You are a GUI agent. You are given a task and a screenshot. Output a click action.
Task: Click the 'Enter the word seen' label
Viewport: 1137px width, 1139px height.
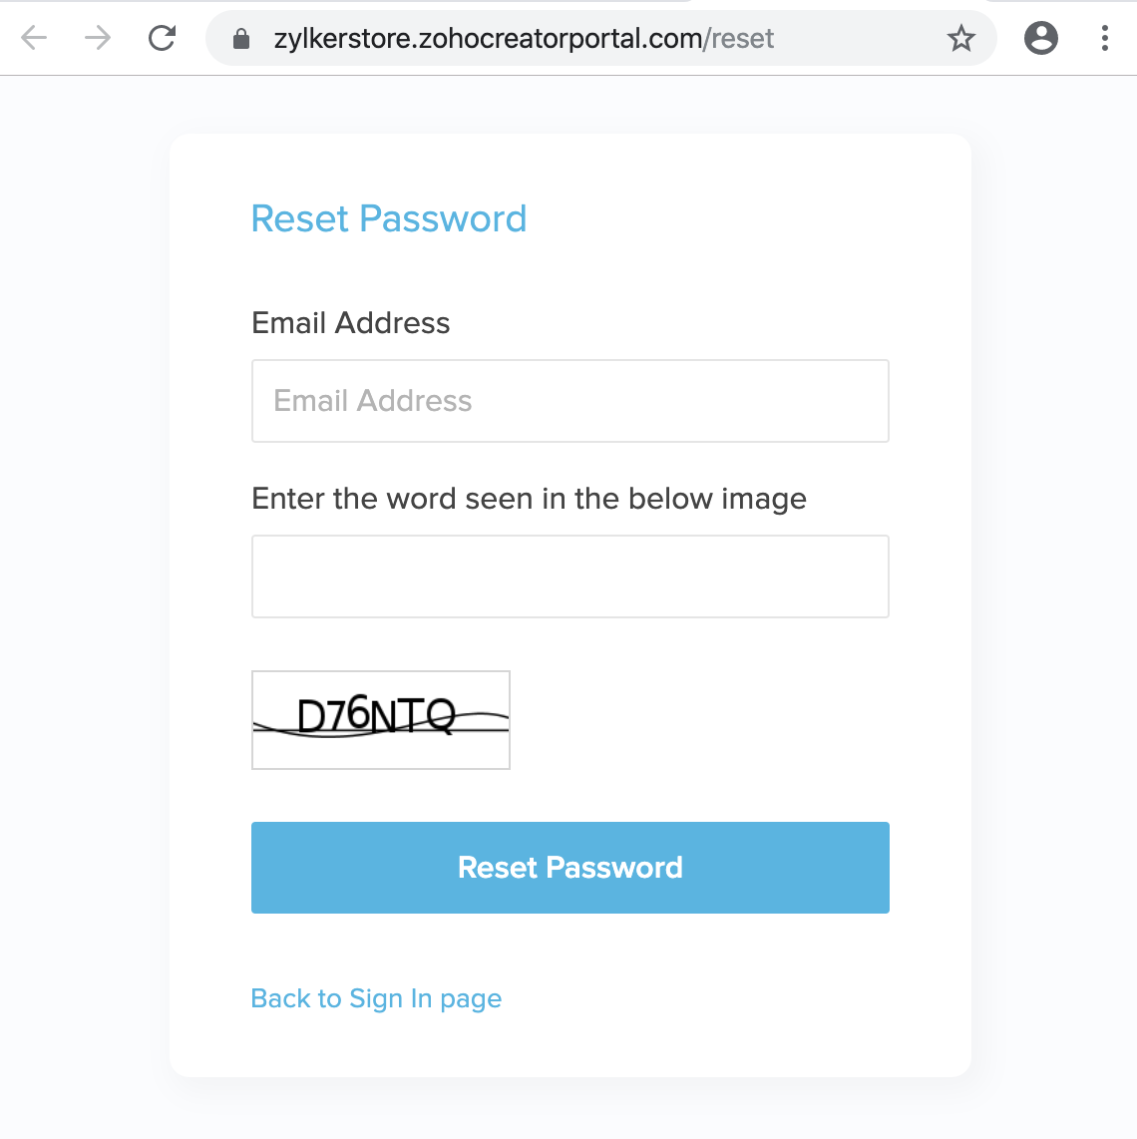point(529,499)
